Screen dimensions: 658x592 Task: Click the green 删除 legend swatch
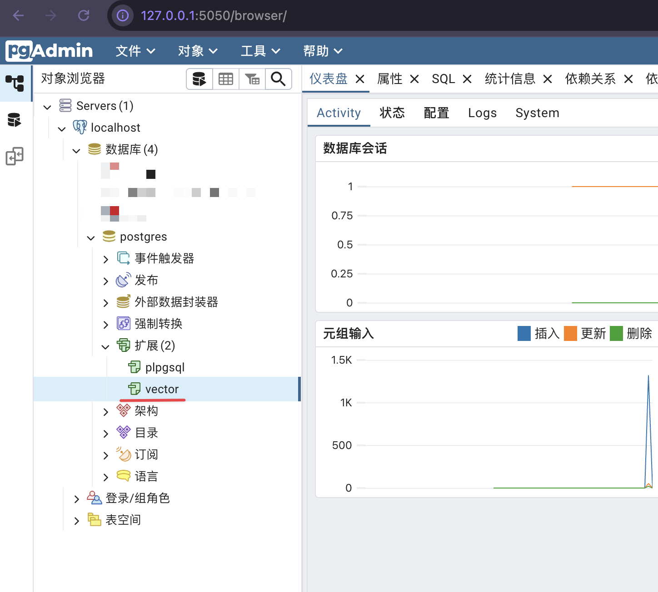616,334
